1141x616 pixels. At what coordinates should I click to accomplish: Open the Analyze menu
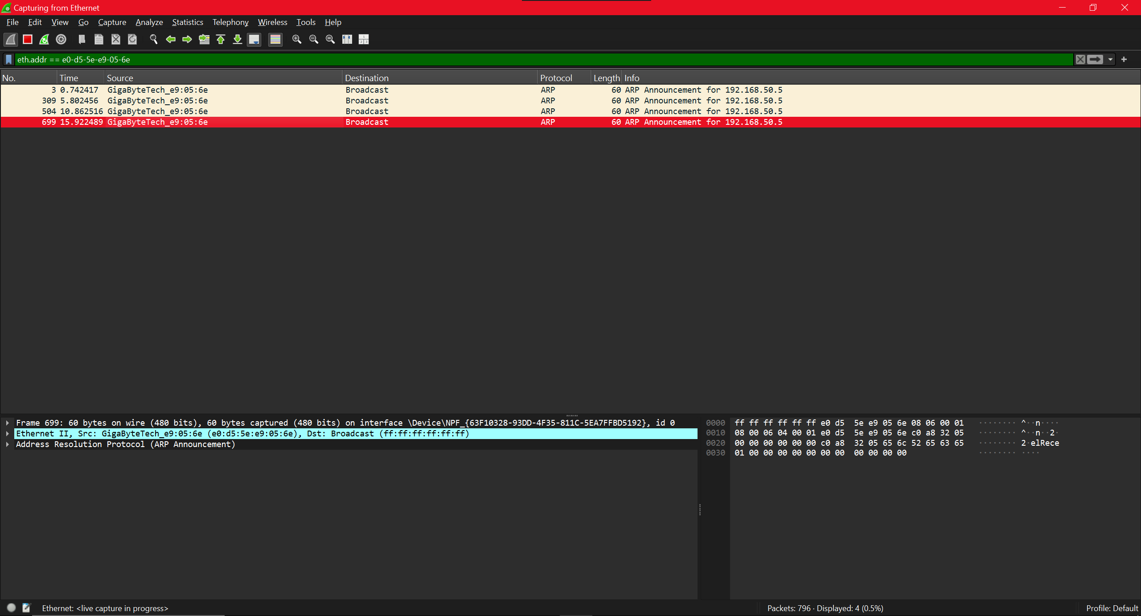(149, 22)
